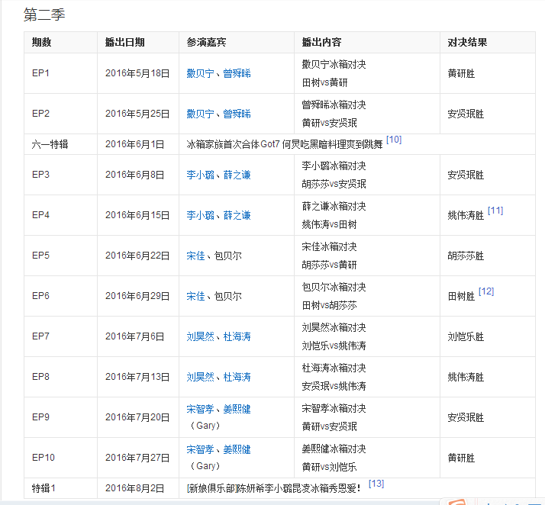Click the 刘昊然 link in the EP7 row
545x505 pixels.
click(x=200, y=336)
